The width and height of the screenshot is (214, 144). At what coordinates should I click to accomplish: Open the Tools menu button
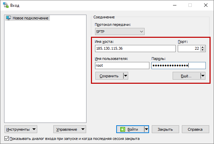coord(21,129)
